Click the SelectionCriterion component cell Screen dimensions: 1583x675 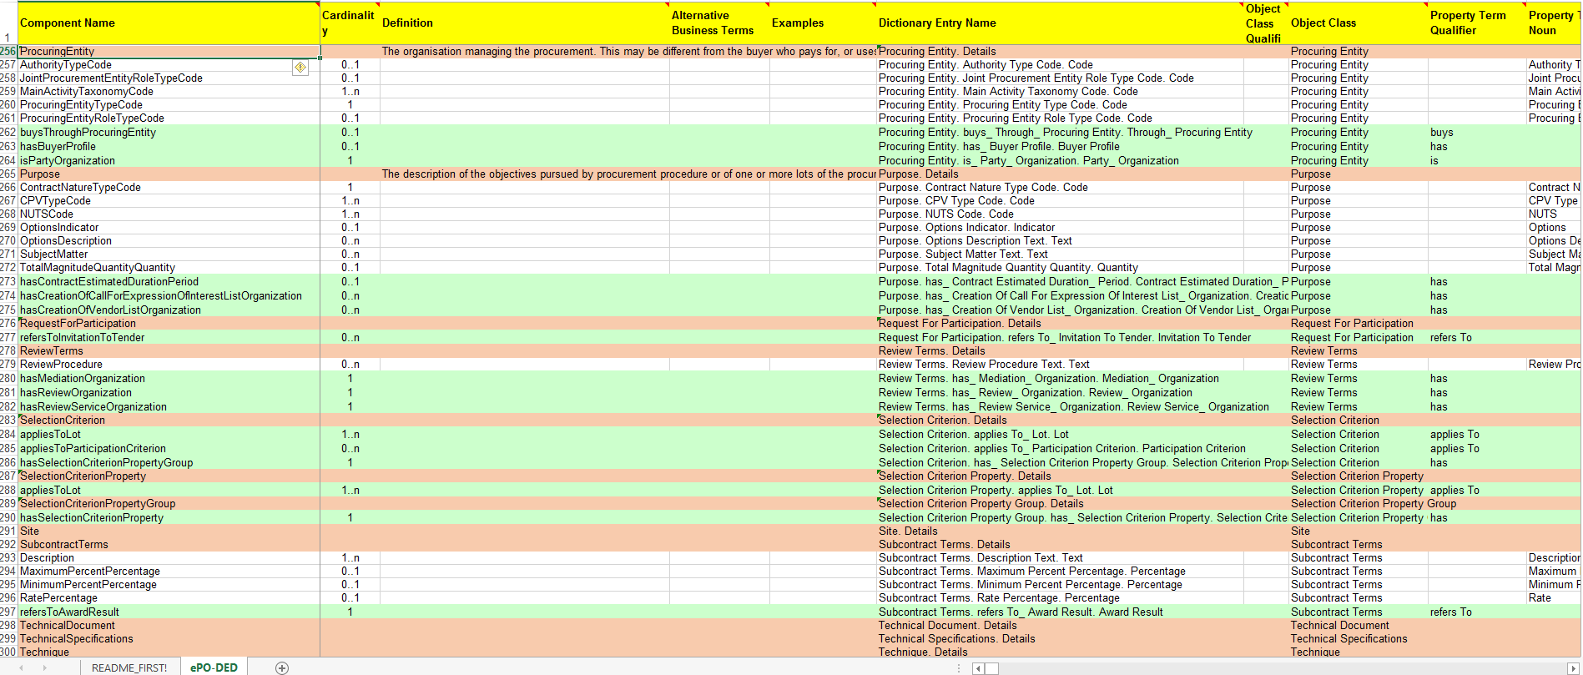tap(169, 421)
